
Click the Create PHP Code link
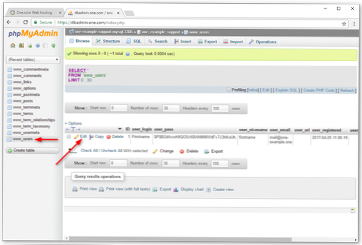click(x=319, y=90)
